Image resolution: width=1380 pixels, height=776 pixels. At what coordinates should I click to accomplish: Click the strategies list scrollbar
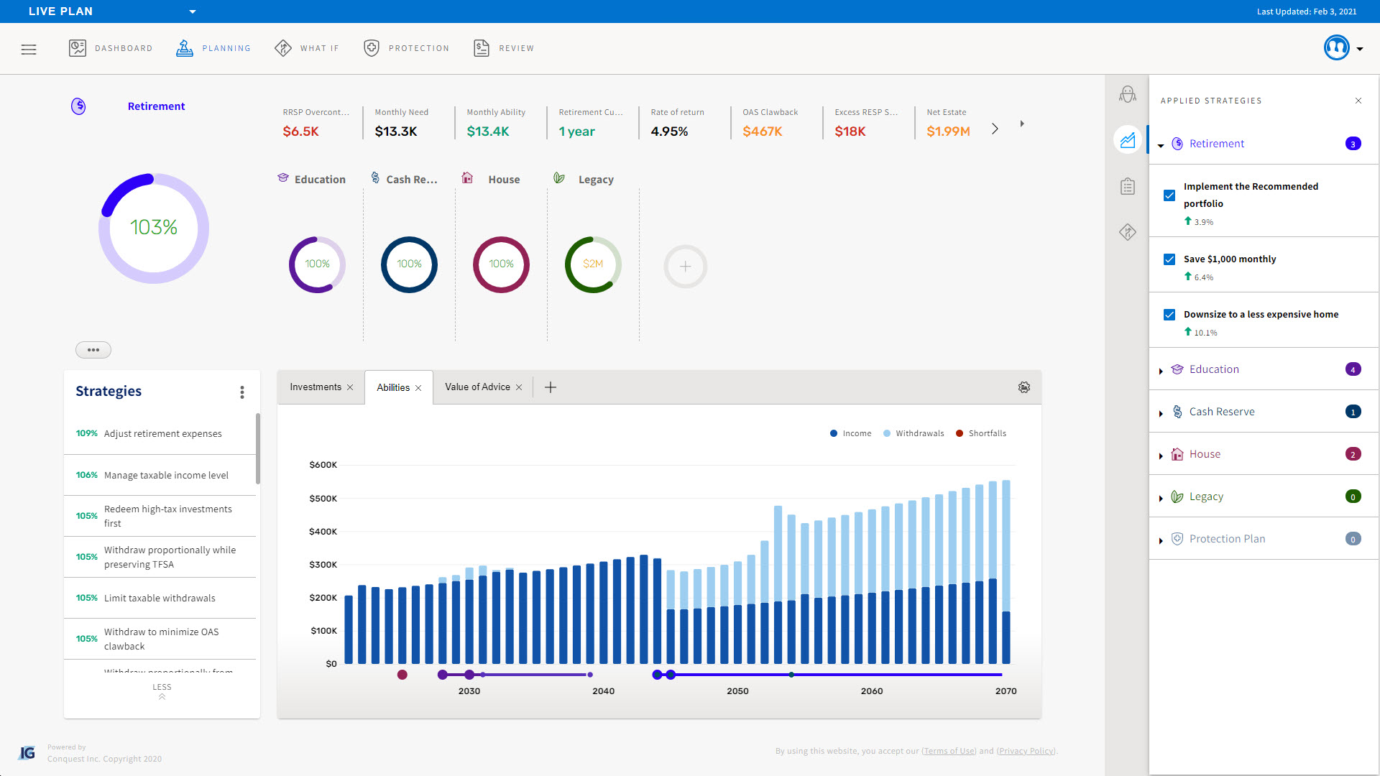click(x=258, y=448)
